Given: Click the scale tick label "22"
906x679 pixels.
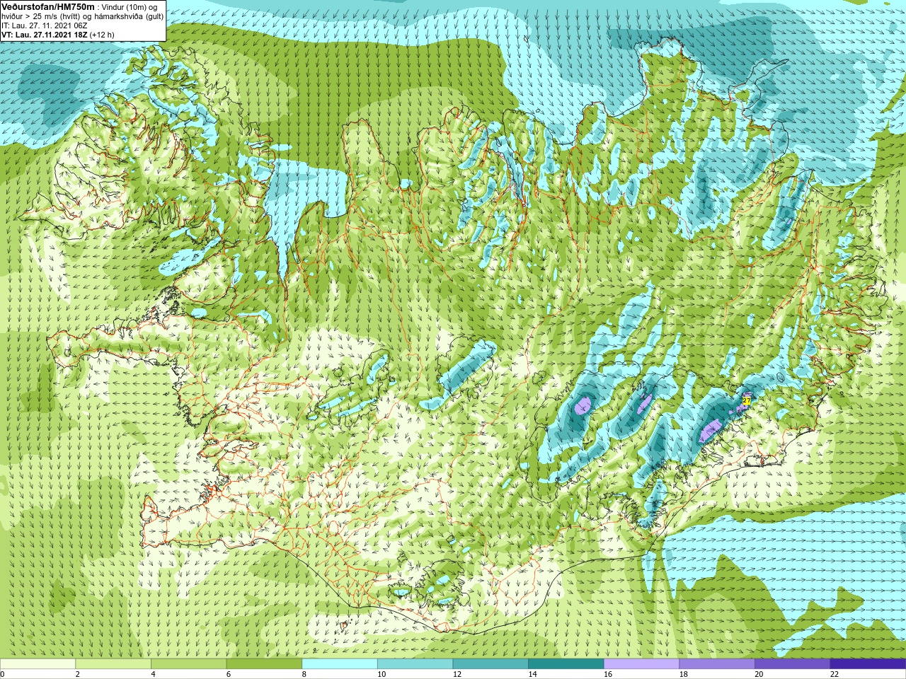Looking at the screenshot, I should tap(835, 674).
